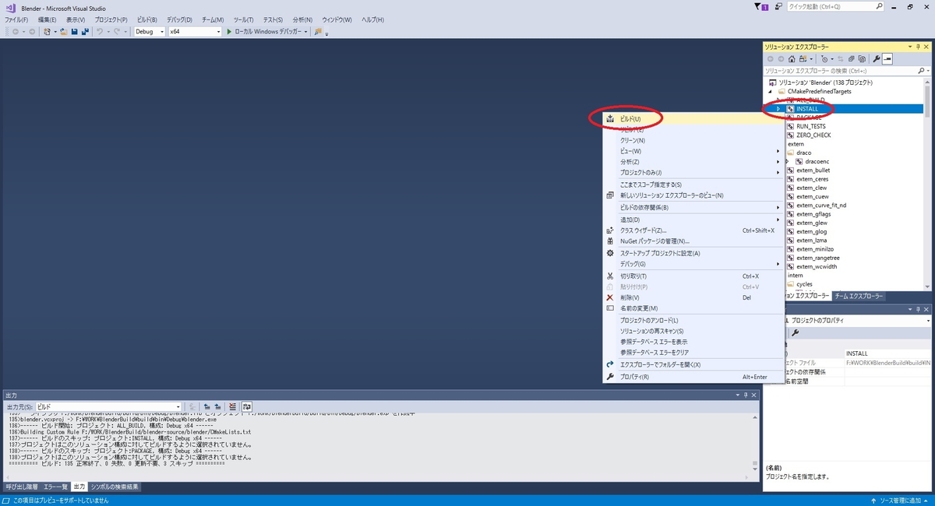Open the ファイル(F) menu
This screenshot has height=506, width=935.
tap(17, 19)
